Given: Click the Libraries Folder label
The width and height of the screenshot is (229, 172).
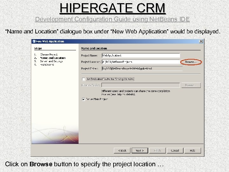Looking at the screenshot, I should 90,85.
